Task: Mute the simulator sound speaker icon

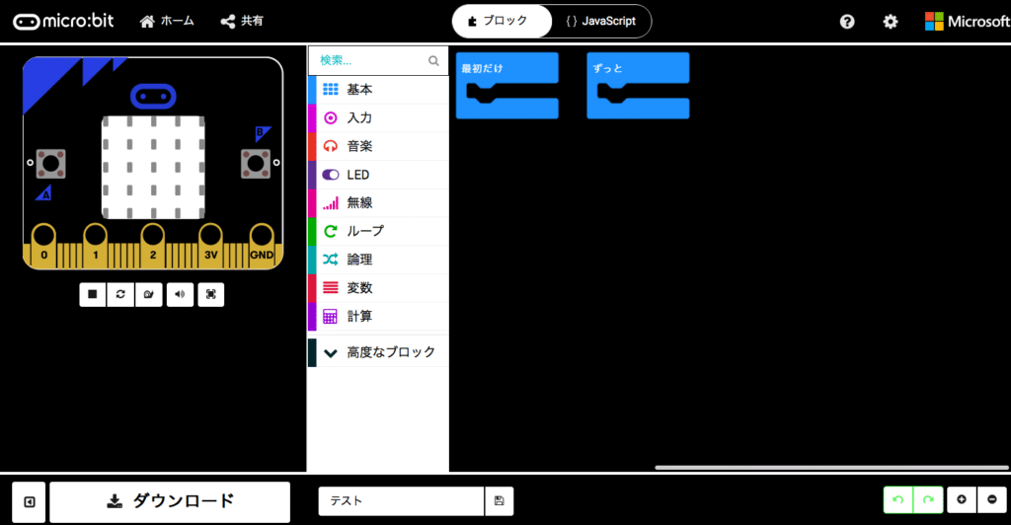Action: [180, 294]
